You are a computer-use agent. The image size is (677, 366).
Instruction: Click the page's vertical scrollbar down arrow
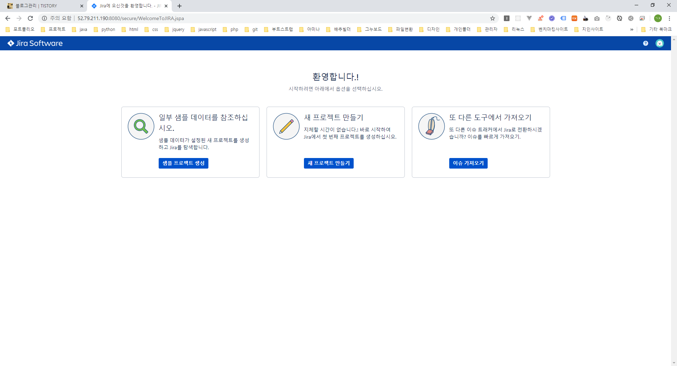[x=674, y=363]
